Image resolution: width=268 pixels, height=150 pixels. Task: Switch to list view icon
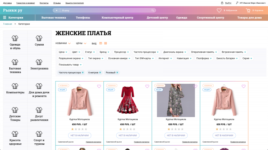[x=105, y=43]
